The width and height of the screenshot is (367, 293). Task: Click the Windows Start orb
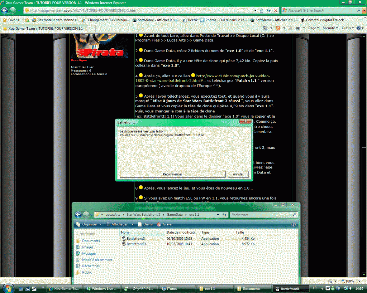point(8,288)
